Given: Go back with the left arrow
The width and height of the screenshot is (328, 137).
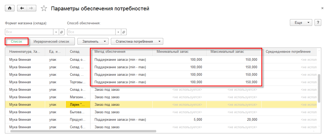Looking at the screenshot, I should tap(22, 8).
